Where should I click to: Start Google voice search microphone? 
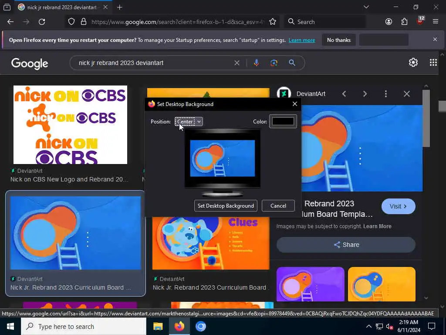(x=256, y=63)
